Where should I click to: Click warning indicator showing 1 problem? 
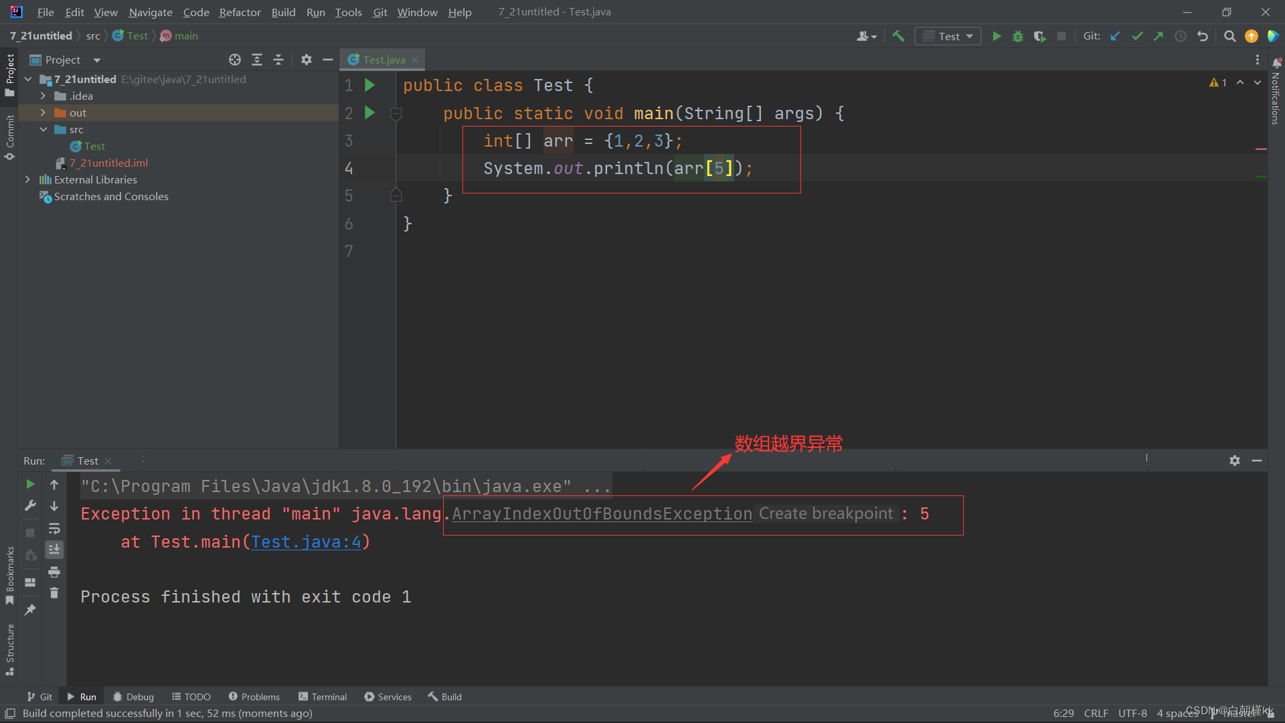pos(1218,82)
